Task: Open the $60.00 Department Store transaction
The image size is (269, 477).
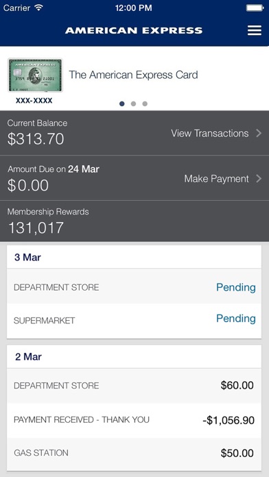Action: coord(134,386)
